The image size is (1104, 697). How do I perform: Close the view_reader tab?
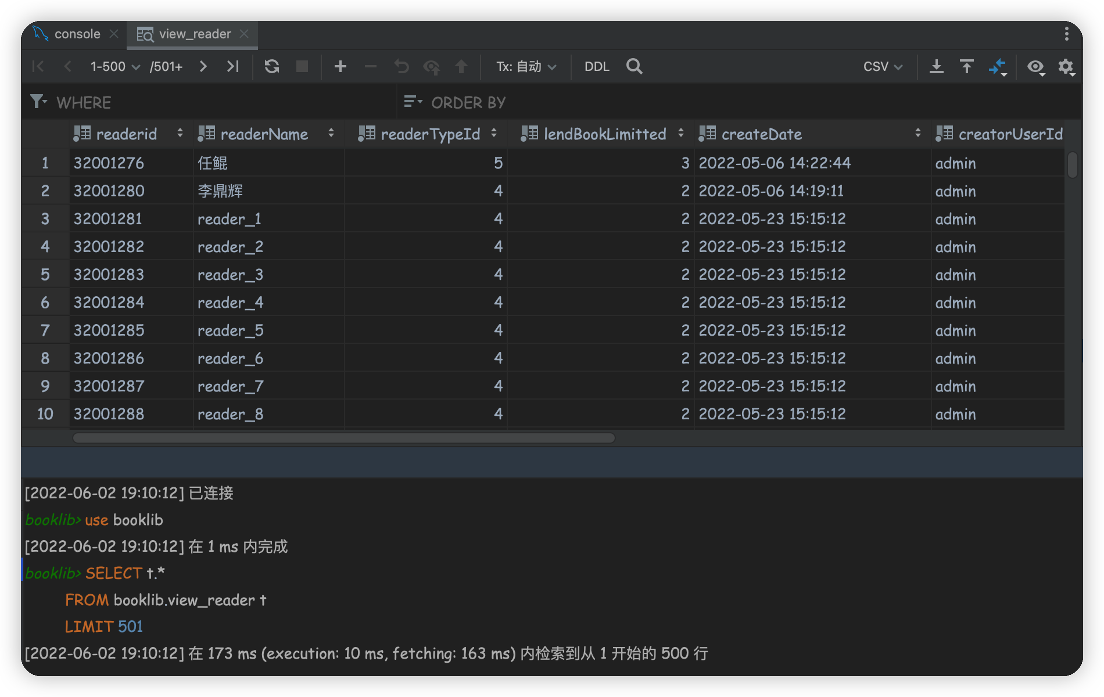245,34
